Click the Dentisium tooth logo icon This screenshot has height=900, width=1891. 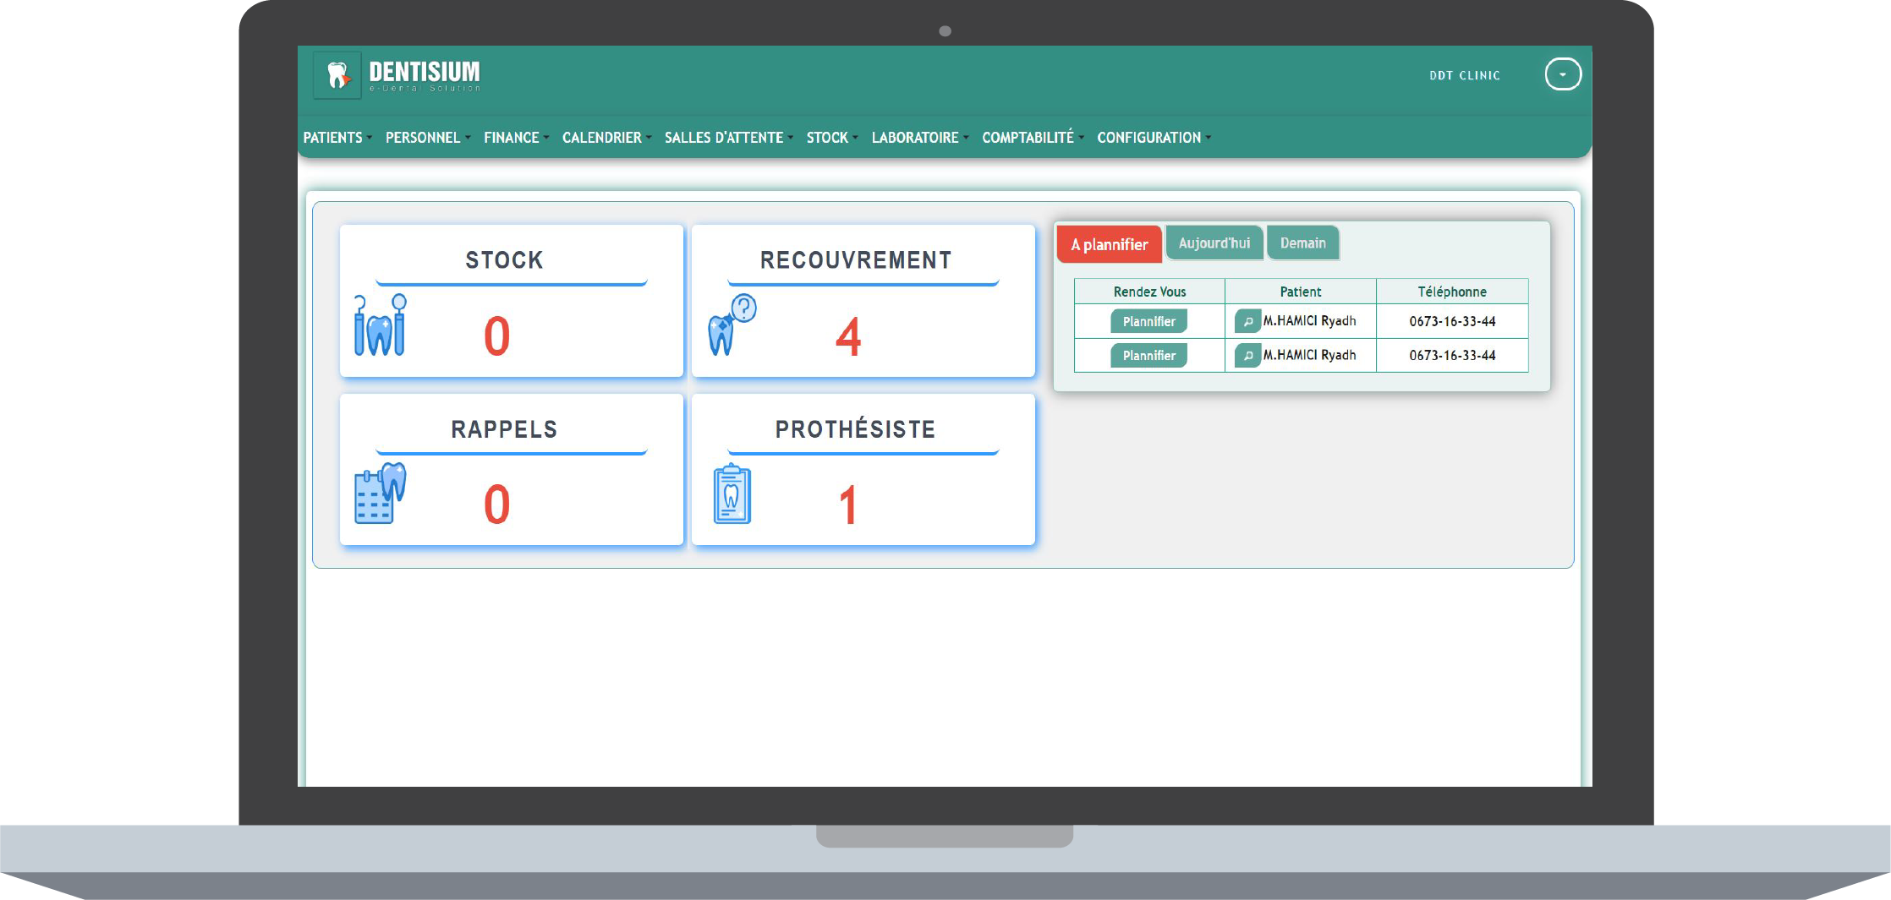(x=337, y=75)
